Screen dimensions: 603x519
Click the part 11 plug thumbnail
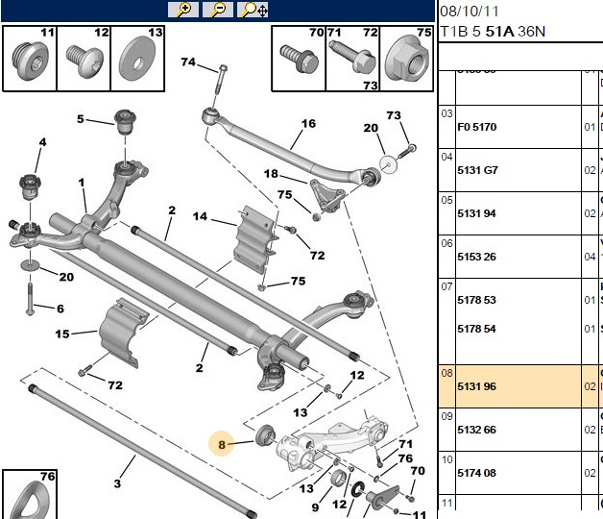pos(30,59)
